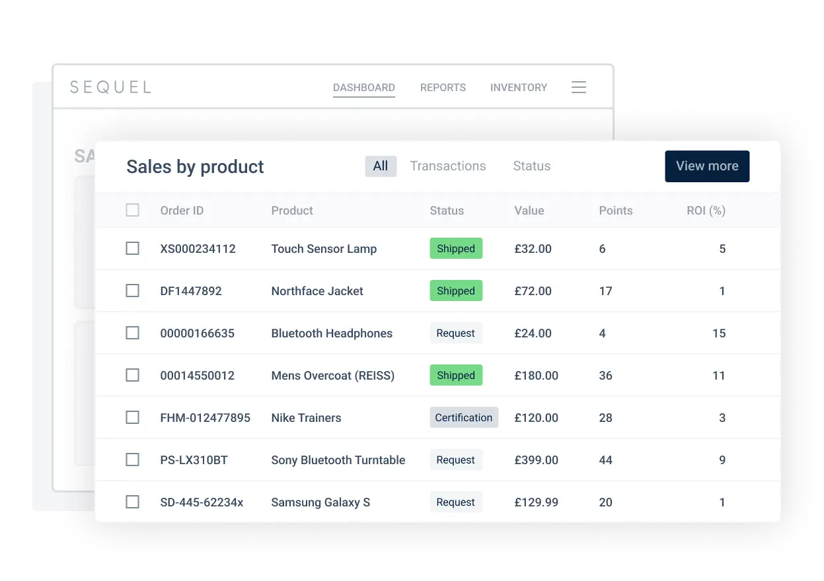Select the Samsung Galaxy S checkbox

click(132, 502)
